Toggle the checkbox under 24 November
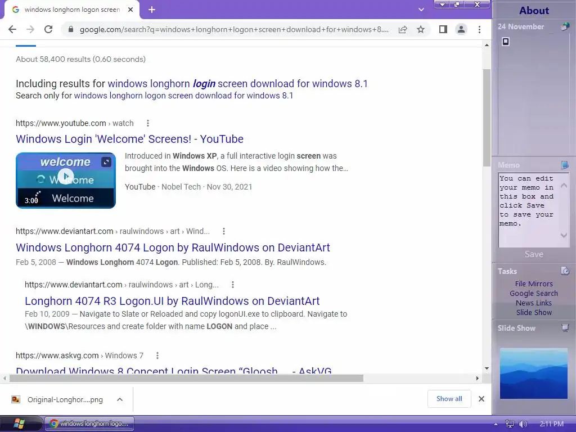 tap(506, 42)
